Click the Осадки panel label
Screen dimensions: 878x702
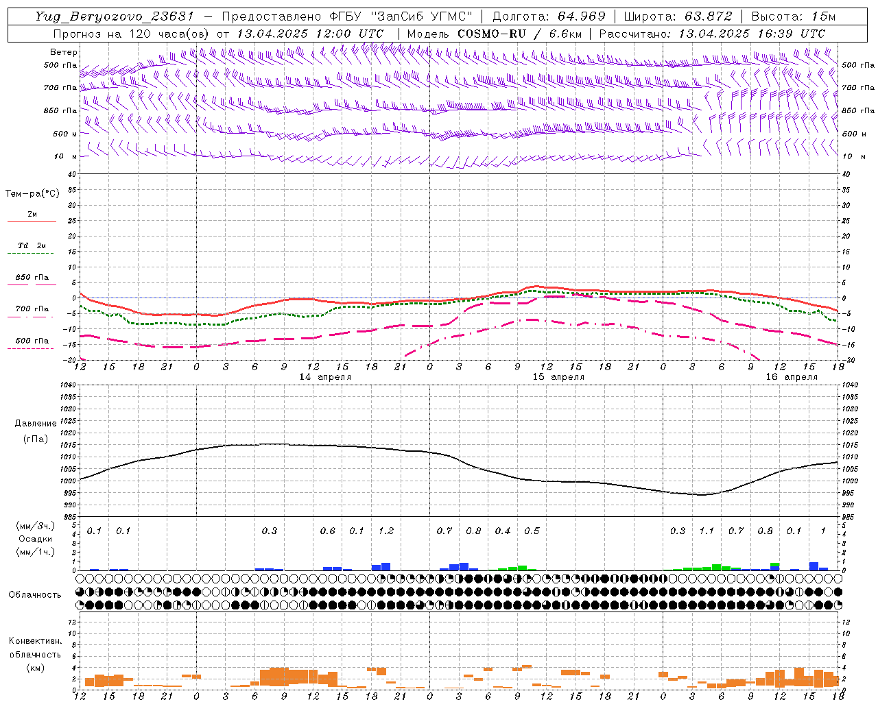click(x=36, y=539)
